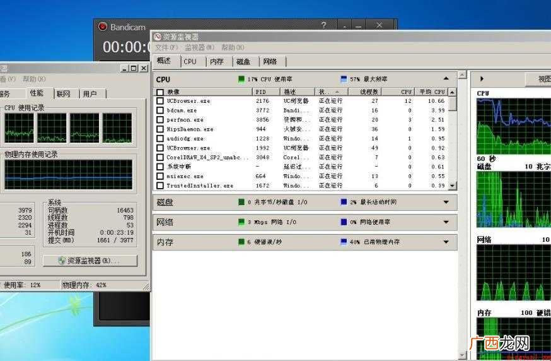This screenshot has height=361, width=551.
Task: Click the 资源监视器 button in Task Manager
Action: click(90, 261)
